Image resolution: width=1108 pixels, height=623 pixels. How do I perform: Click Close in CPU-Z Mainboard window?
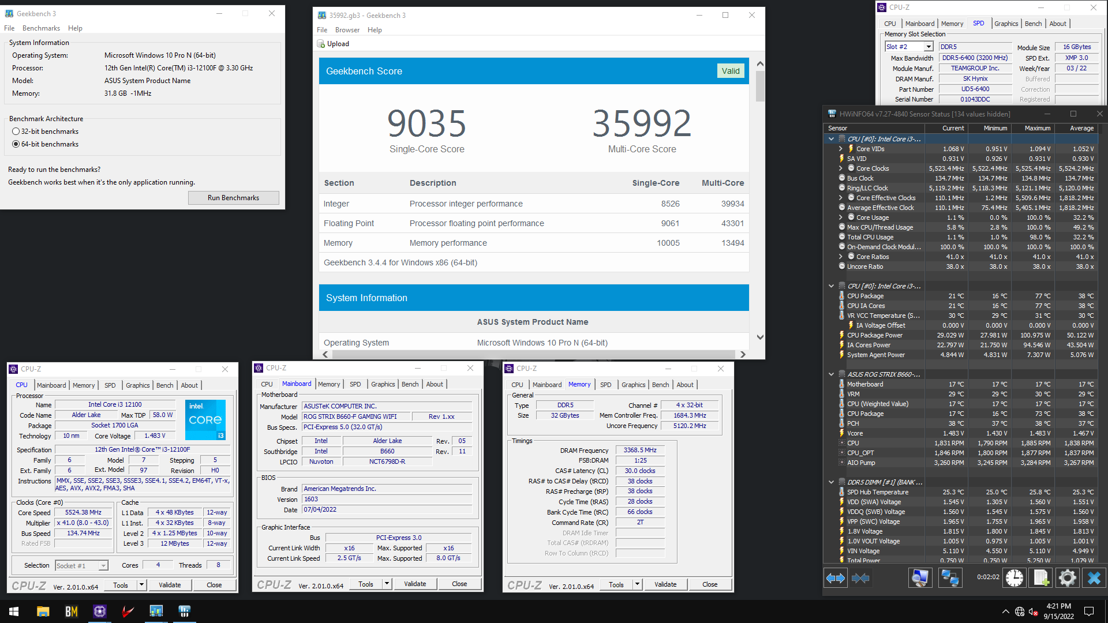point(459,584)
